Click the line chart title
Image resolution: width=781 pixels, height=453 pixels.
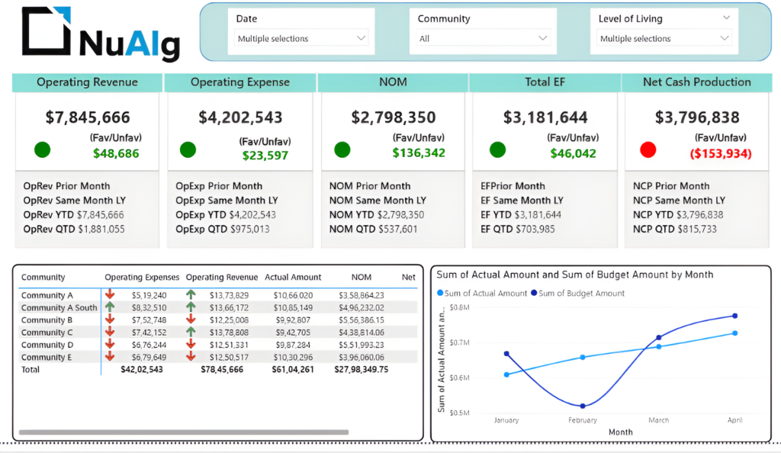click(x=575, y=275)
